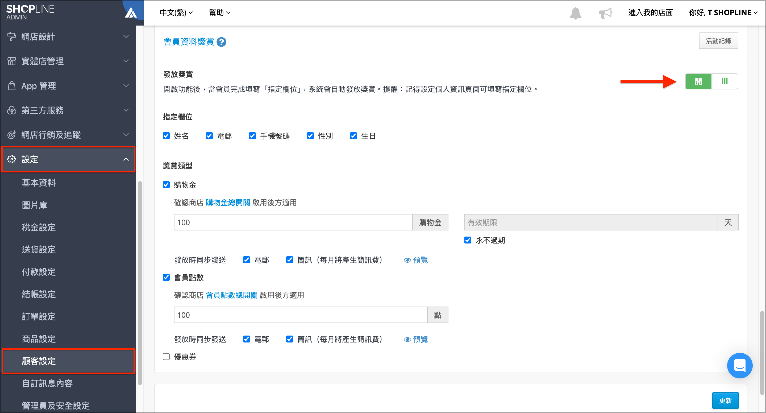Open the live chat bubble
Image resolution: width=766 pixels, height=413 pixels.
[x=739, y=365]
